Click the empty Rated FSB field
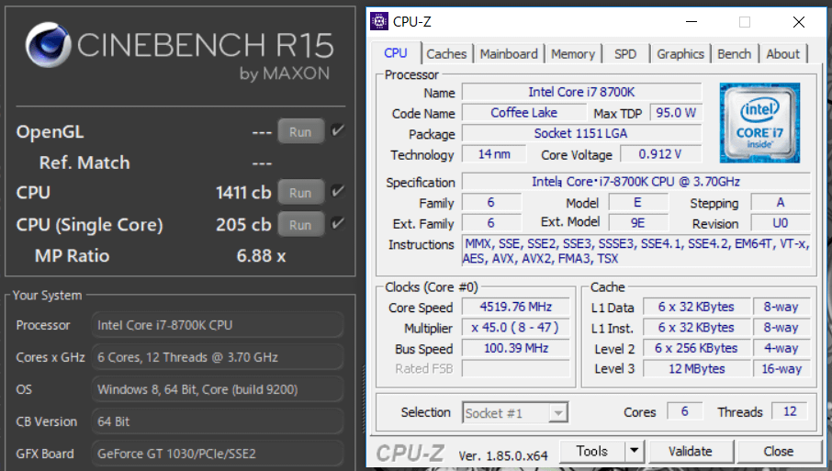 [x=516, y=368]
